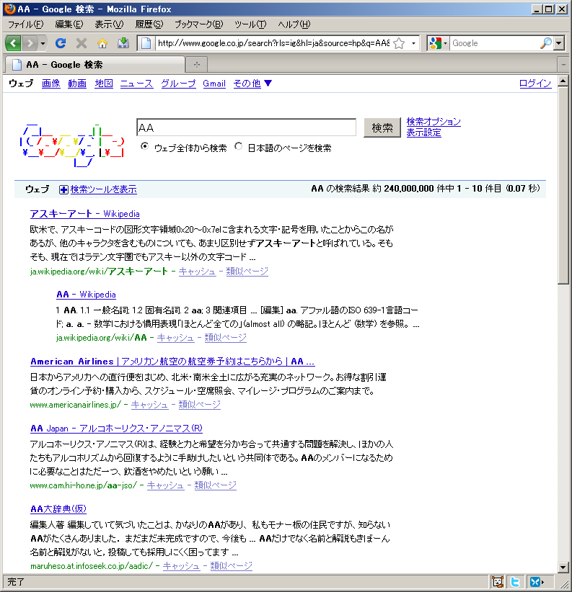Open the AA - Wikipedia result
Viewport: 572px width, 592px height.
pyautogui.click(x=87, y=295)
